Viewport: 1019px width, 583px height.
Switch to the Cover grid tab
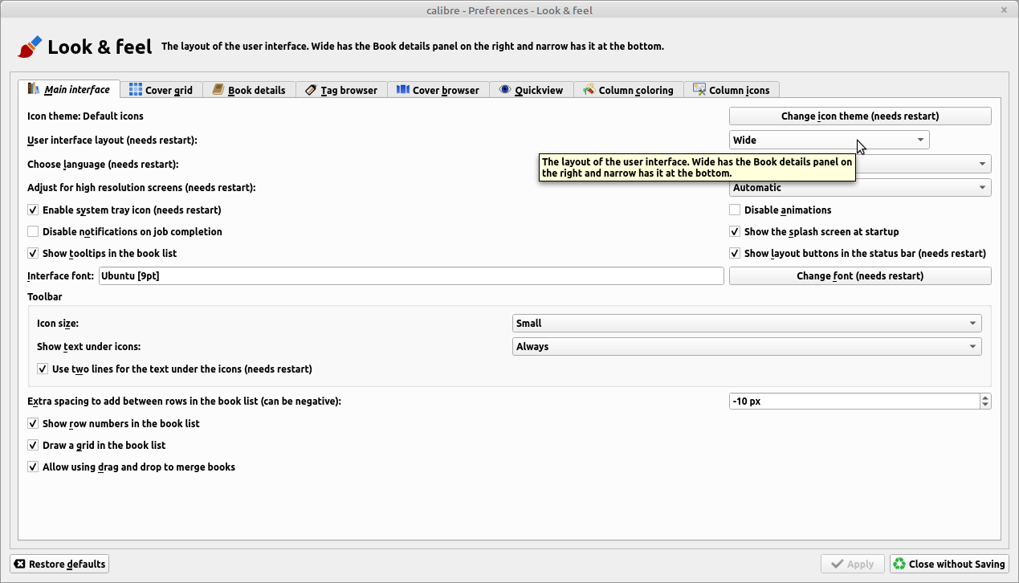point(161,90)
